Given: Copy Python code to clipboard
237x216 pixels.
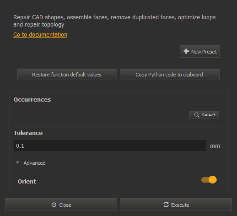Looking at the screenshot, I should point(170,75).
